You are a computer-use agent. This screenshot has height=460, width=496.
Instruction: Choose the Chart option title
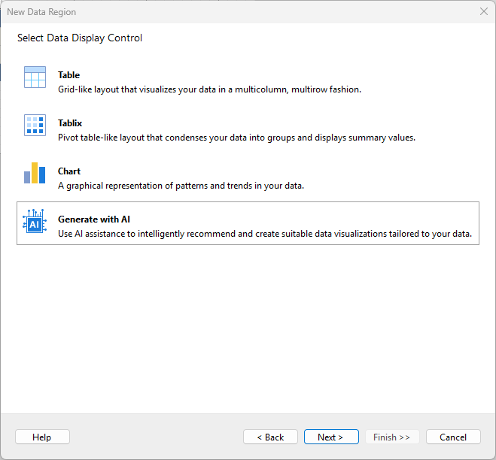pyautogui.click(x=69, y=171)
